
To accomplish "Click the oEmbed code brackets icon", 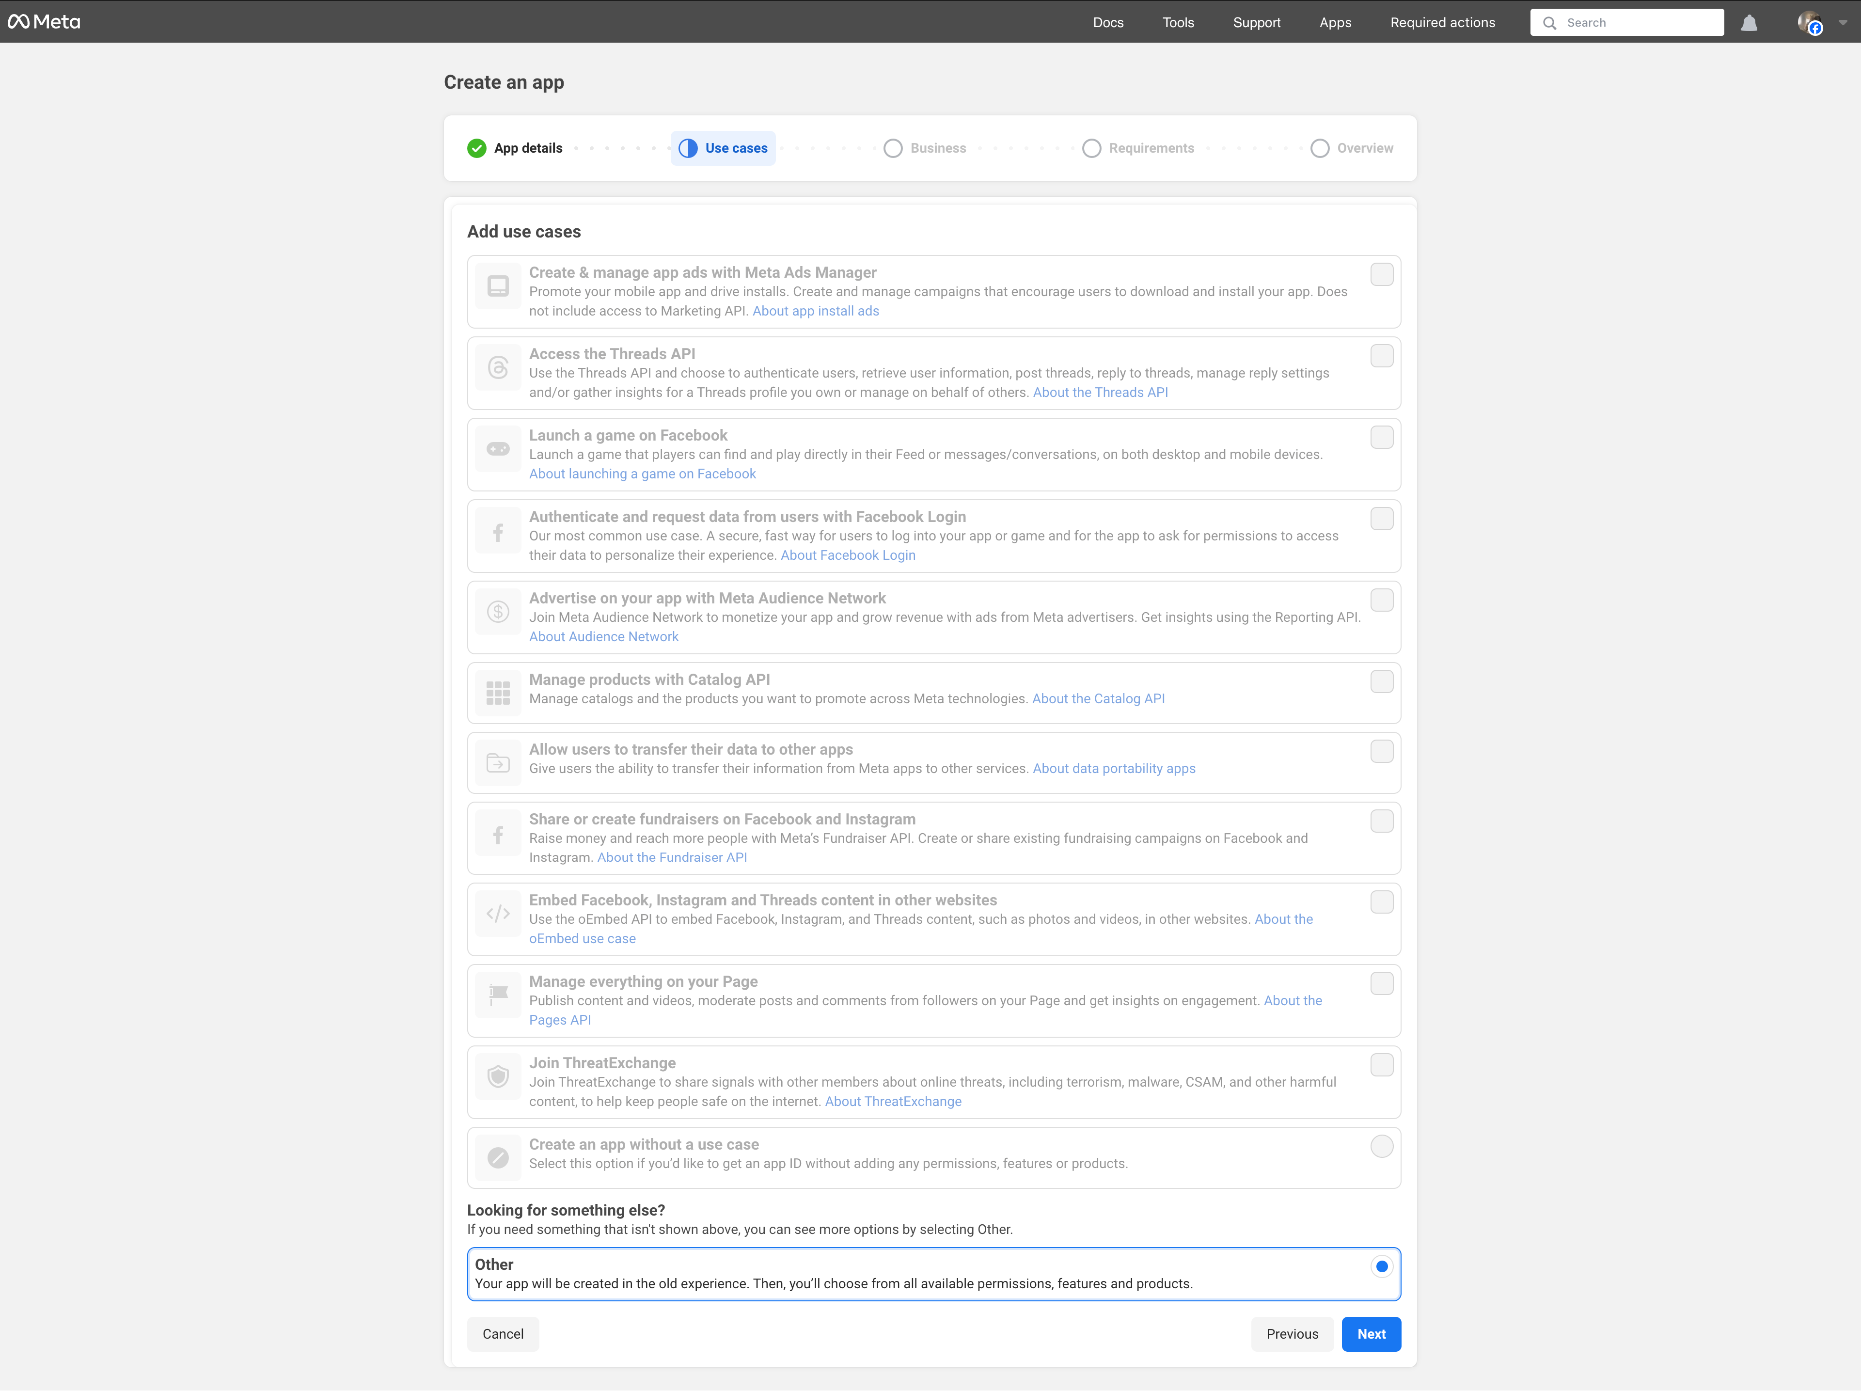I will click(x=498, y=914).
